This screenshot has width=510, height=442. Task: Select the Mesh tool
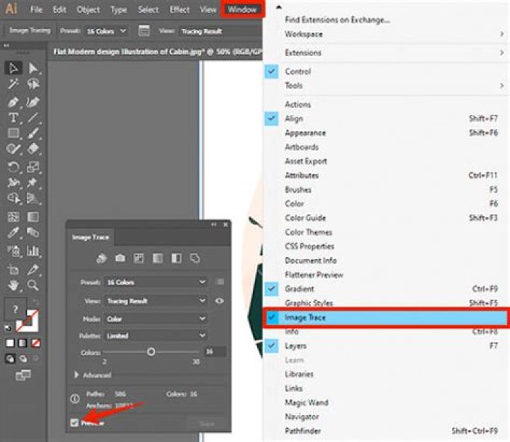coord(13,217)
